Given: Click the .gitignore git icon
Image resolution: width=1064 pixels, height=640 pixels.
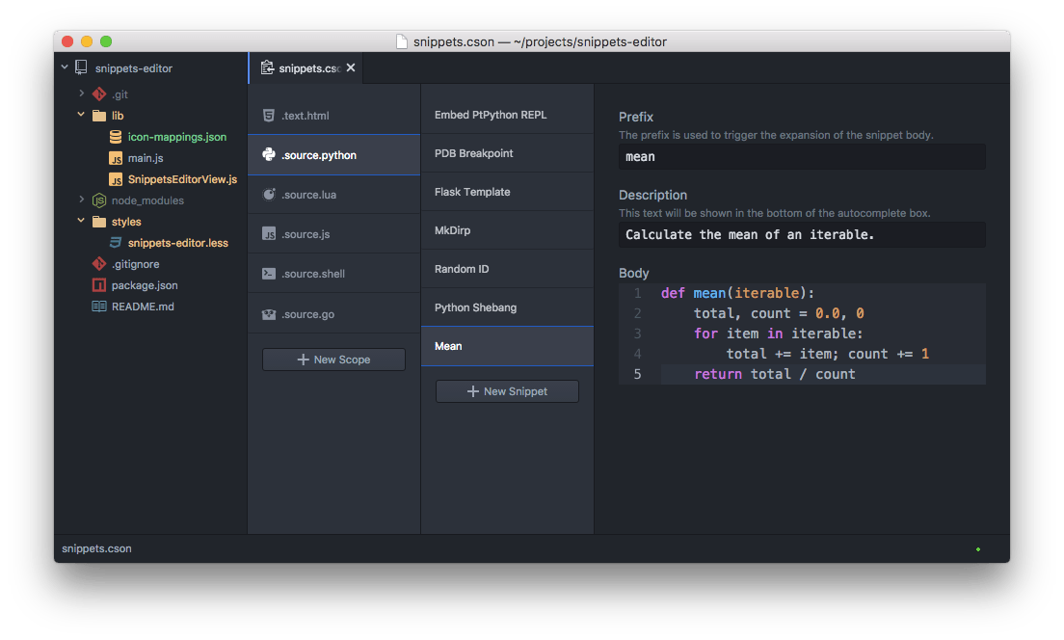Looking at the screenshot, I should click(99, 263).
